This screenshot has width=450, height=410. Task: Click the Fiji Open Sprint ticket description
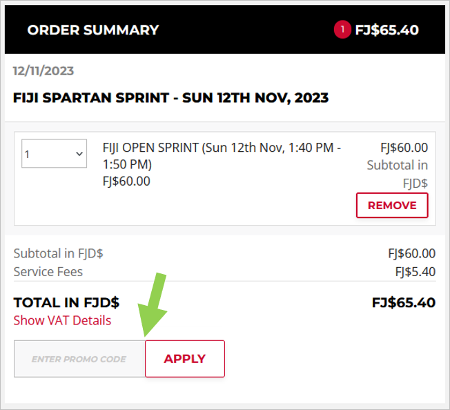pyautogui.click(x=222, y=156)
